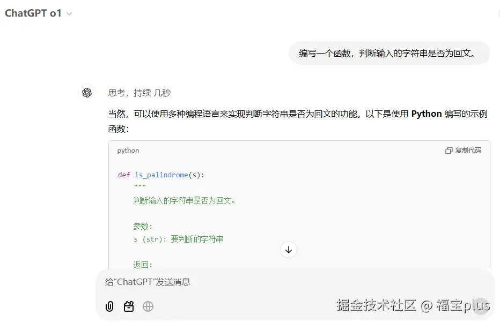Click the response paragraph starting with "当然"

[298, 122]
